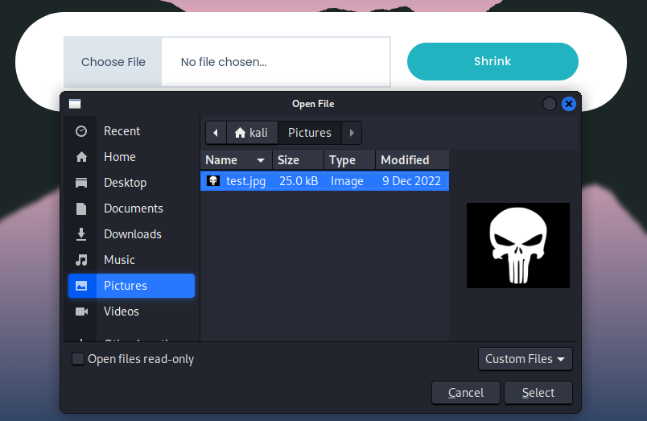Open the Documents folder in sidebar

132,208
